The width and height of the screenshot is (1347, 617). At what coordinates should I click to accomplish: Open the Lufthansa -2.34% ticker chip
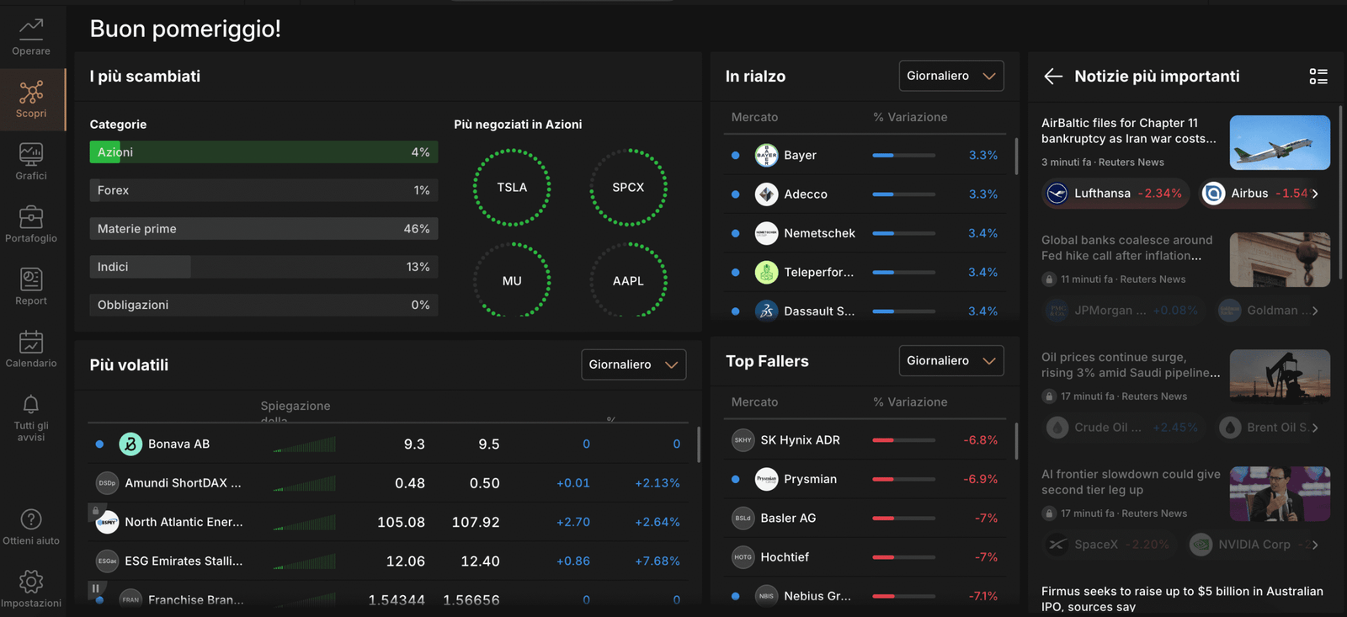(1115, 194)
